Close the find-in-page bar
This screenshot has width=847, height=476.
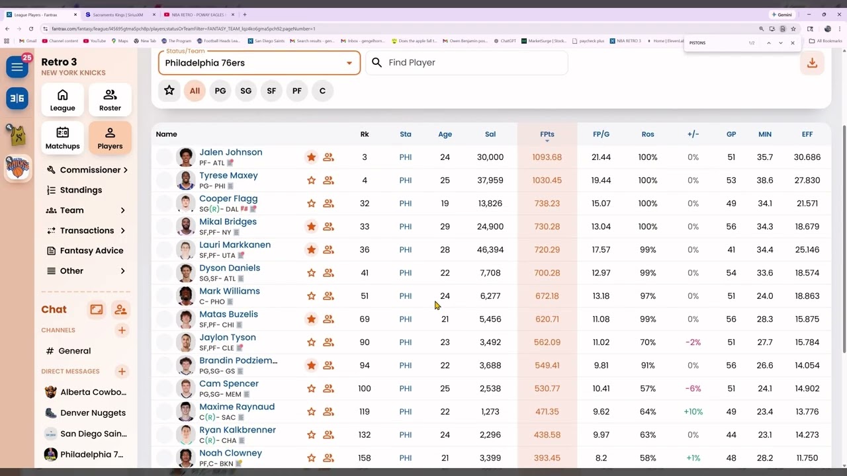tap(793, 43)
